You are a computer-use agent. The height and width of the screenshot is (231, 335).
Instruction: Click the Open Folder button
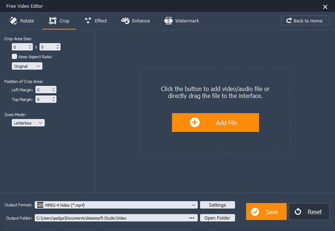pyautogui.click(x=217, y=218)
